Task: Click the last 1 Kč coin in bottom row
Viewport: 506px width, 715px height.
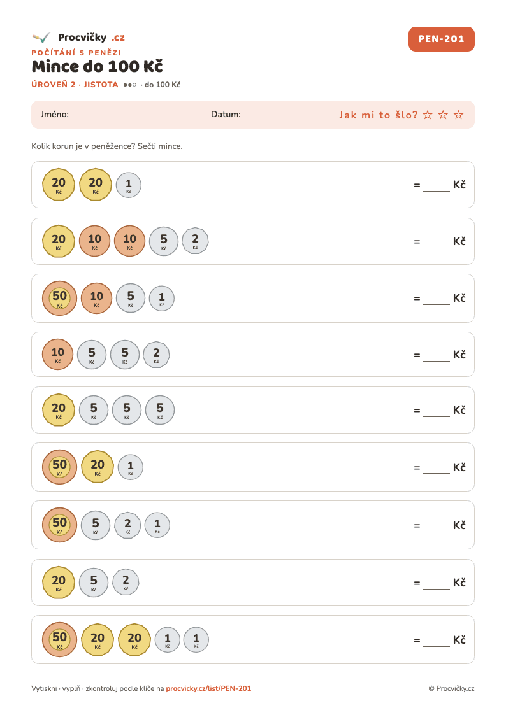Action: point(196,640)
